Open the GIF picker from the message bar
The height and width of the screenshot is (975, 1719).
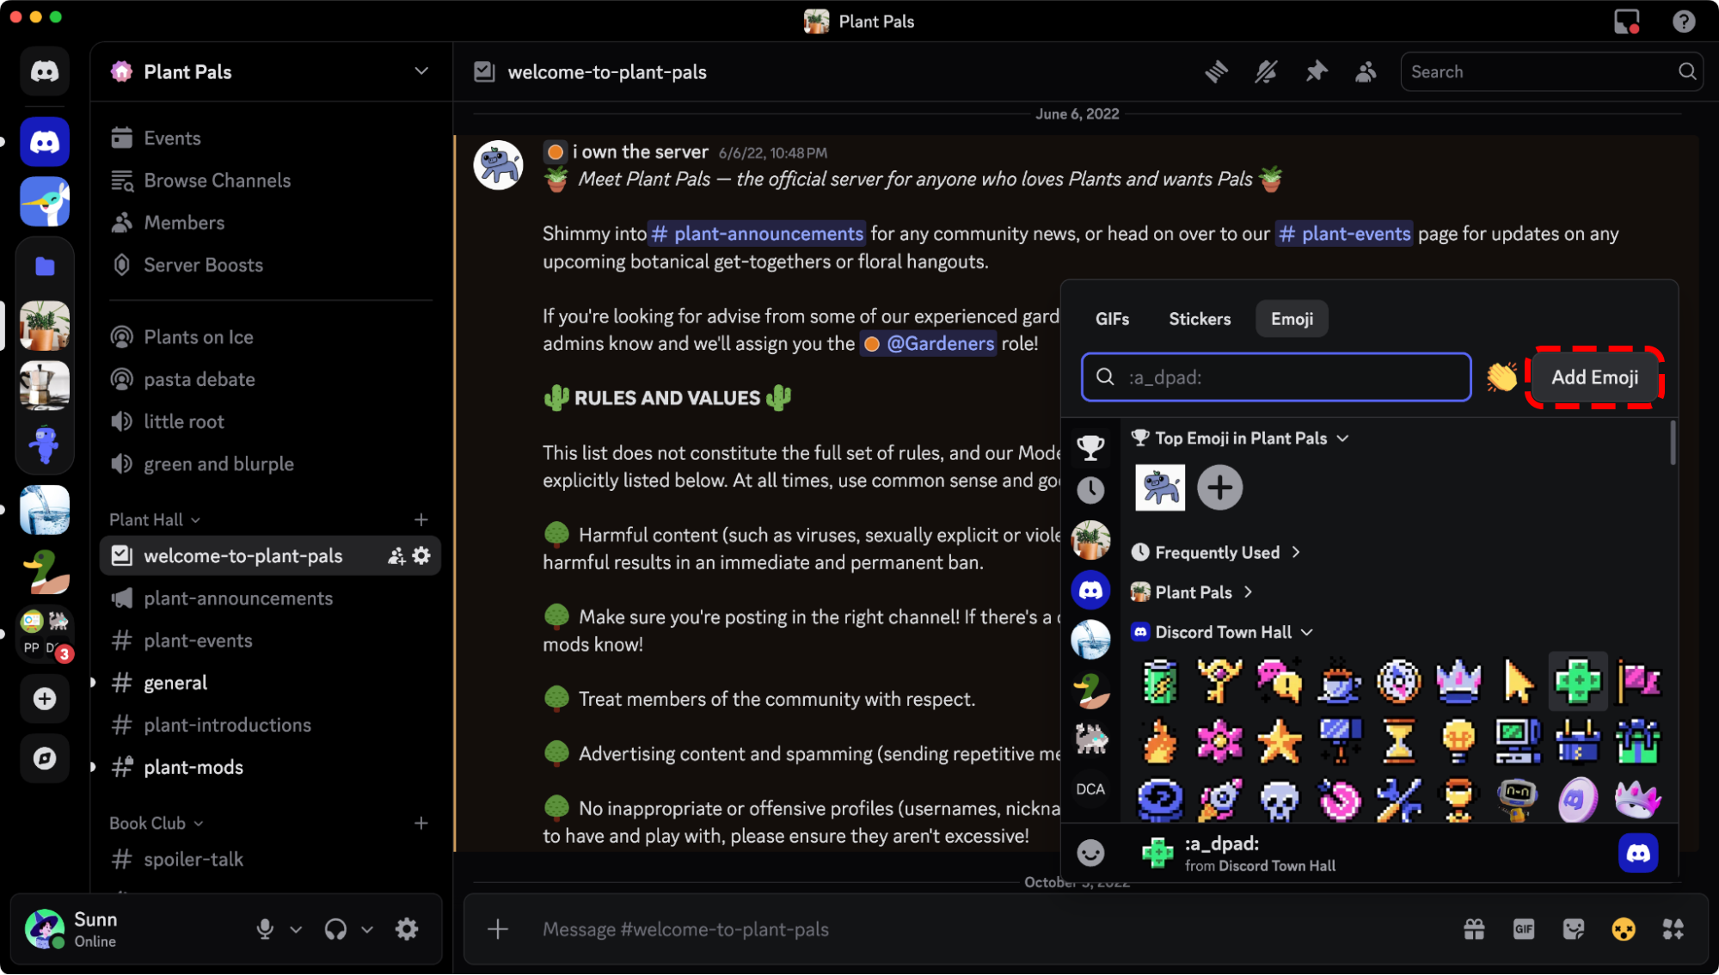coord(1523,929)
